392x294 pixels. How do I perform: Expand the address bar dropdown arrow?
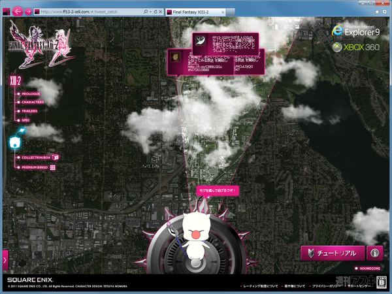(150, 12)
